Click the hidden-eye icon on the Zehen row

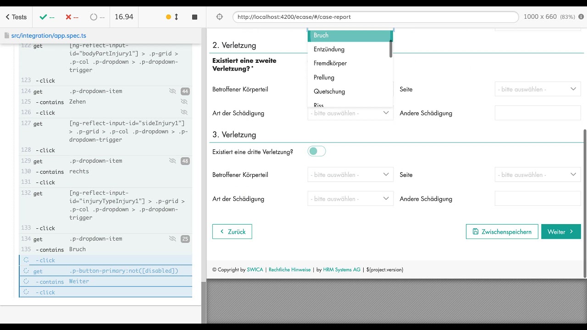click(184, 102)
